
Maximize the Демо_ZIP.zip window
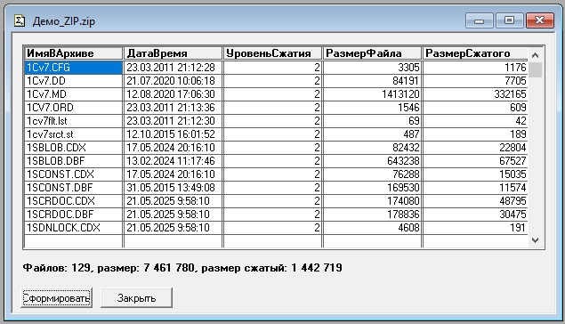(509, 20)
